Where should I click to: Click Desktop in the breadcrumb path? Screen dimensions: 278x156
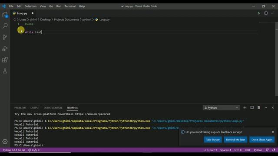(x=45, y=19)
